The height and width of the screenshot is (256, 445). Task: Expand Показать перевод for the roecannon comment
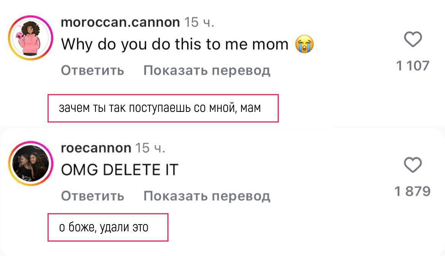207,196
